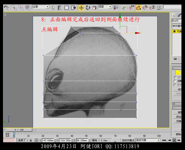
Task: Click the Z coordinate field 66.299
Action: point(82,140)
